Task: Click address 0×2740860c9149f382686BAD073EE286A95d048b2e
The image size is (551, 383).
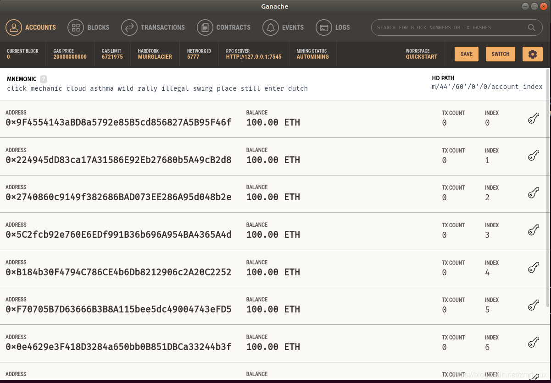Action: [x=118, y=197]
